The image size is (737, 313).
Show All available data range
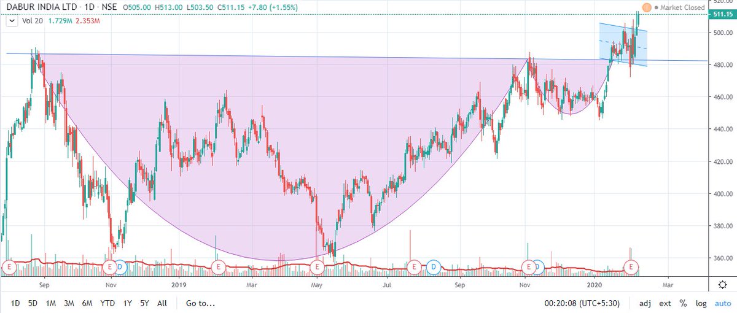pyautogui.click(x=162, y=303)
